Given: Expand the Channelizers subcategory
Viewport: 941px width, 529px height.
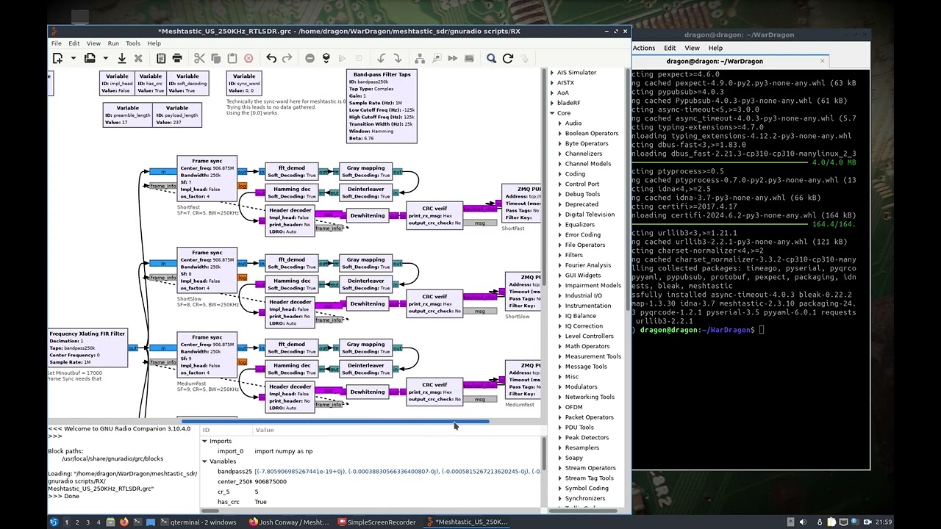Looking at the screenshot, I should [x=560, y=154].
